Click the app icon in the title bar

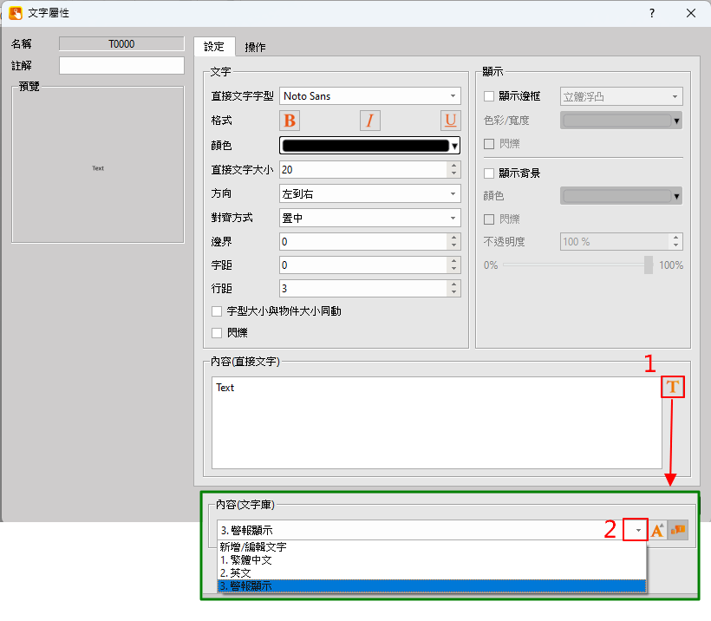[15, 13]
